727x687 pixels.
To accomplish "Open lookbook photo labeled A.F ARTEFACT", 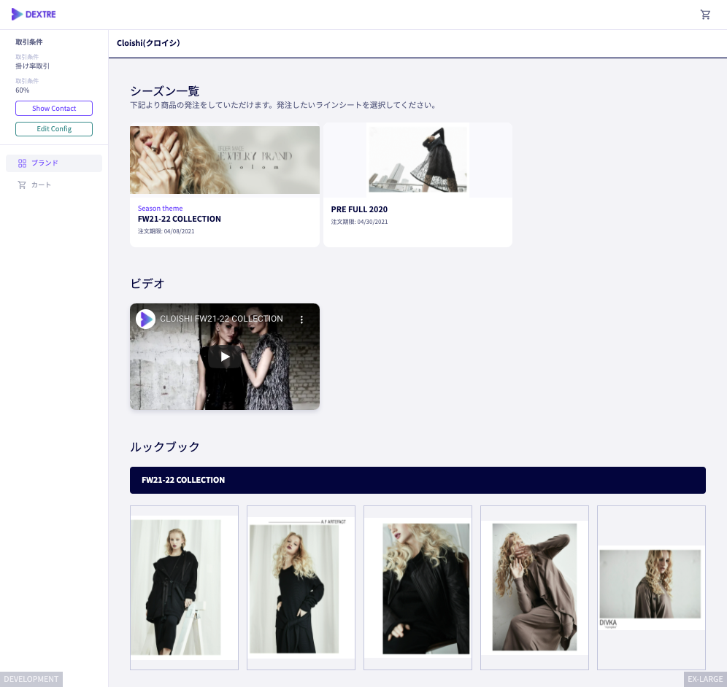I will tap(301, 587).
